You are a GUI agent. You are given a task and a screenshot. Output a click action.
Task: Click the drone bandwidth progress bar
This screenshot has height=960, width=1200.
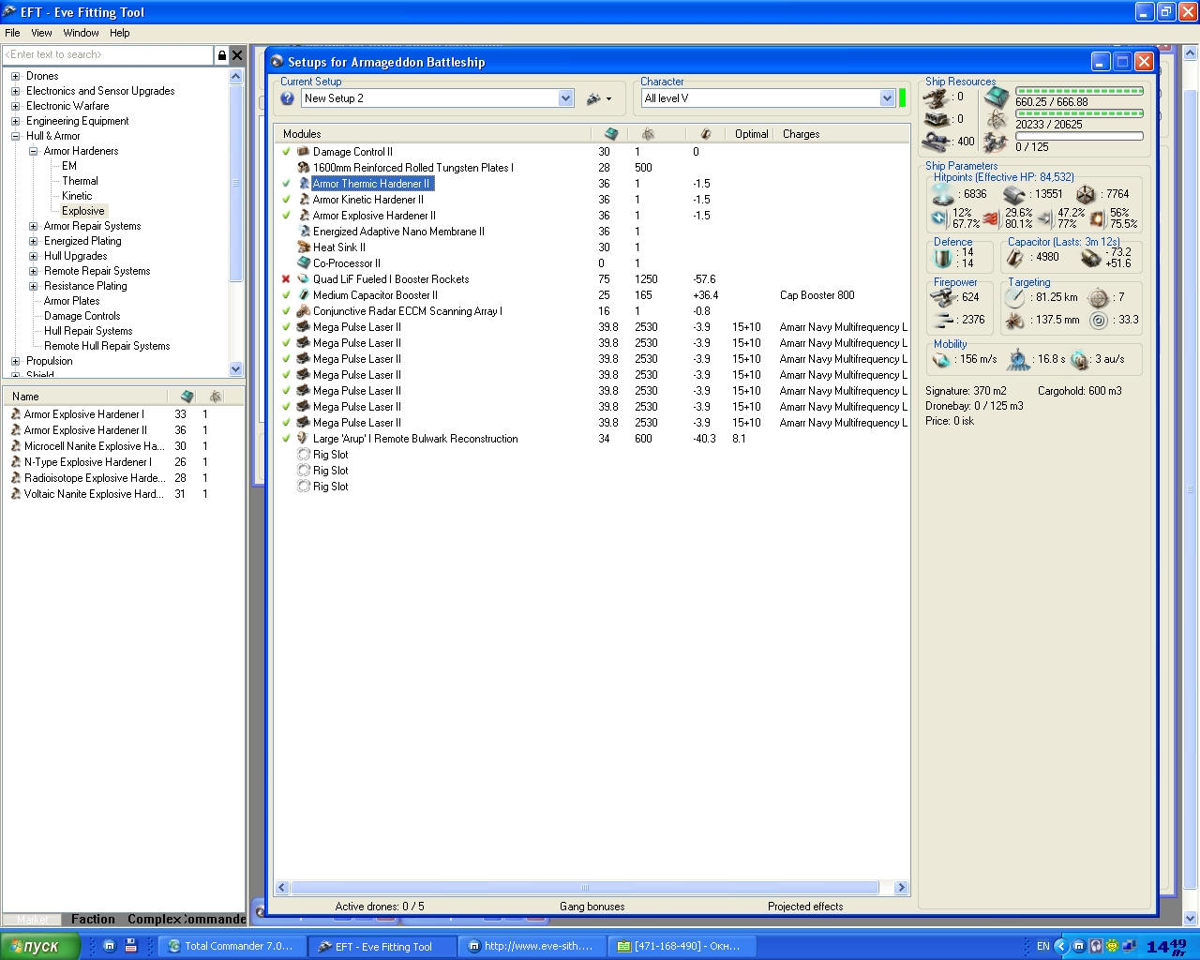pos(1079,136)
